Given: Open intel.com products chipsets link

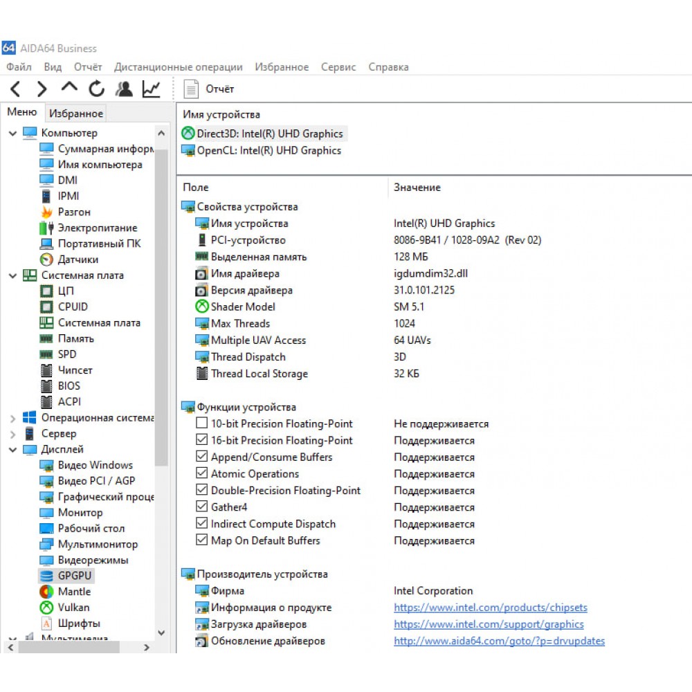Looking at the screenshot, I should coord(491,608).
